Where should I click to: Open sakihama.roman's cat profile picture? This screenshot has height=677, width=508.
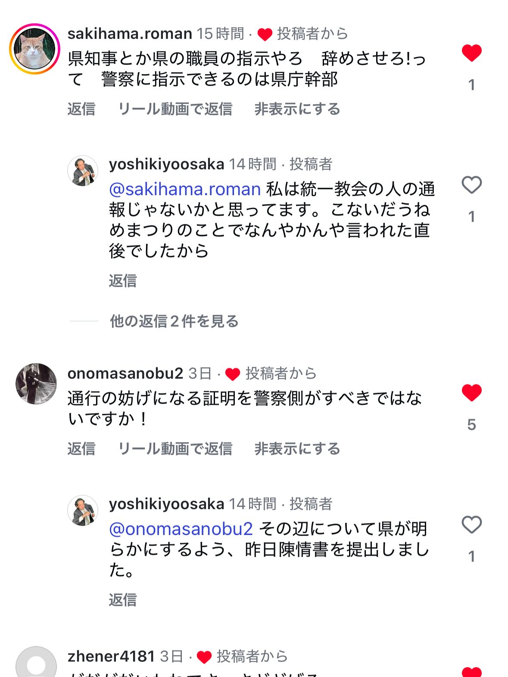[35, 49]
